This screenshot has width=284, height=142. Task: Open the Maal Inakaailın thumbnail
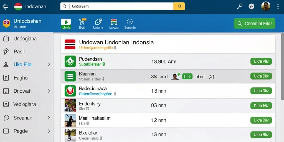point(70,120)
